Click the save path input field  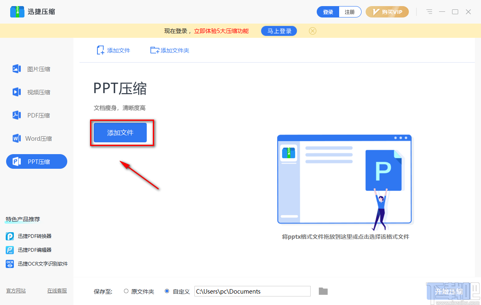(252, 291)
